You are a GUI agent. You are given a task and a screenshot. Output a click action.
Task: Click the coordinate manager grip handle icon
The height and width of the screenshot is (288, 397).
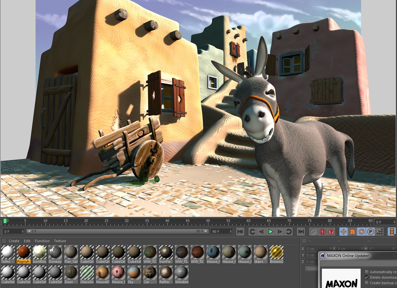click(x=304, y=241)
